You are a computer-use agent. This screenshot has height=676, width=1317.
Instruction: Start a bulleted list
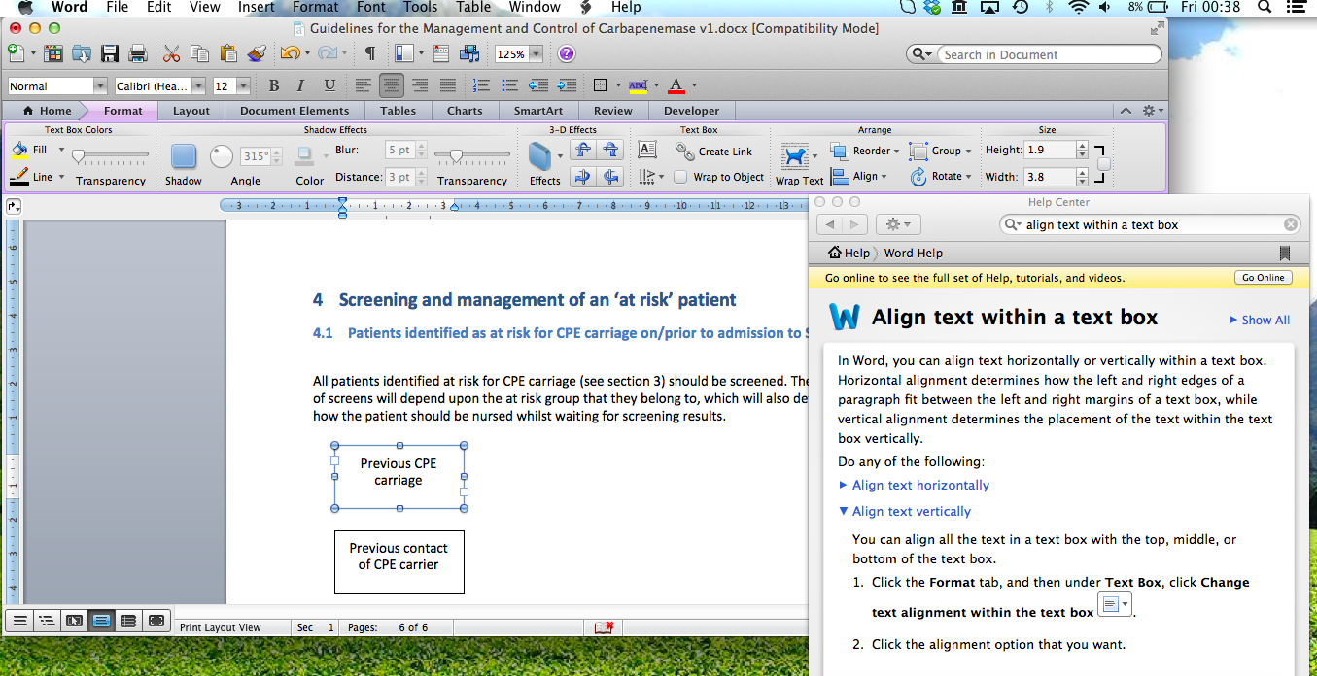(x=510, y=85)
